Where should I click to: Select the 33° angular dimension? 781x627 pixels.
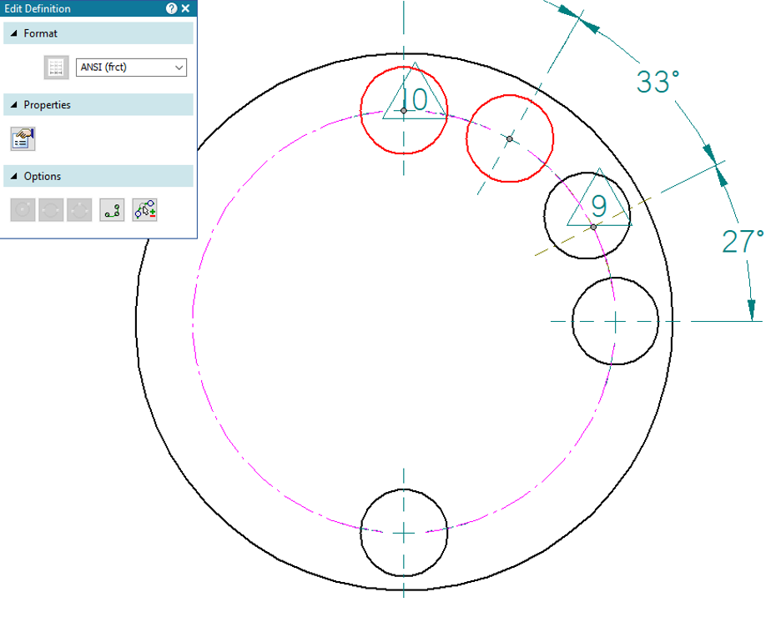658,82
